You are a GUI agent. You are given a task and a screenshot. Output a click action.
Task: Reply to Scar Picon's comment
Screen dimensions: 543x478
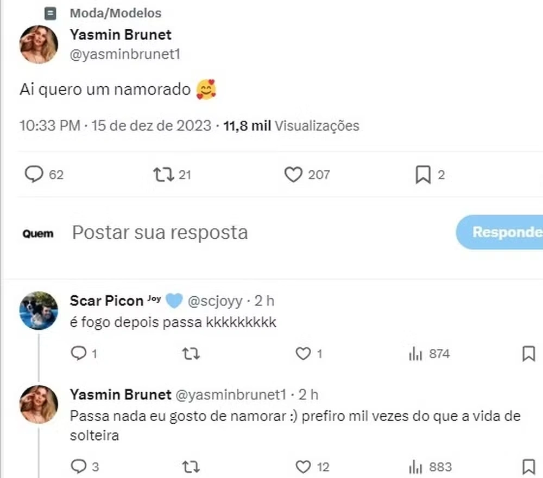(x=79, y=354)
